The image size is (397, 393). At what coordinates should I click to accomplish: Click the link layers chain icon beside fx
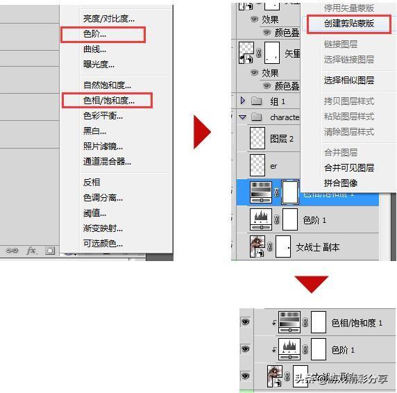12,251
